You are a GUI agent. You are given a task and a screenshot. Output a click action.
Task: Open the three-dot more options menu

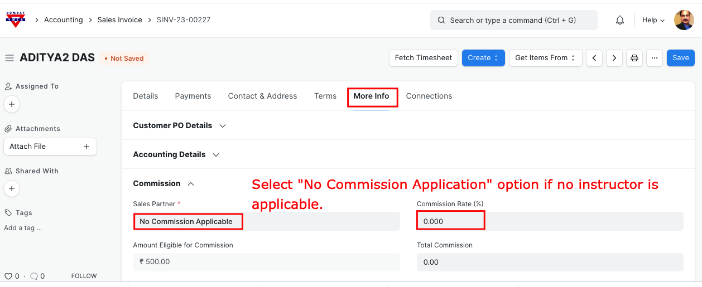click(x=654, y=58)
